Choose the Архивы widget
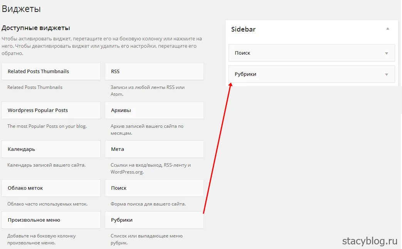The height and width of the screenshot is (249, 402). 154,110
